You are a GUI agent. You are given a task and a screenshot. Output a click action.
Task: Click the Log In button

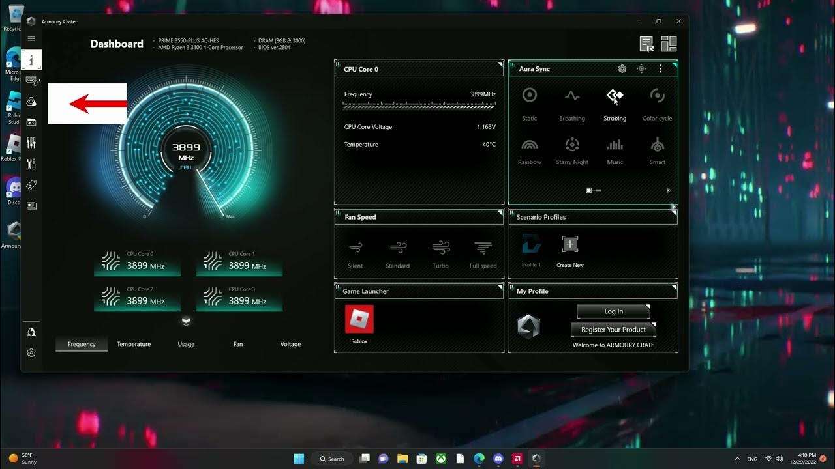(x=613, y=311)
